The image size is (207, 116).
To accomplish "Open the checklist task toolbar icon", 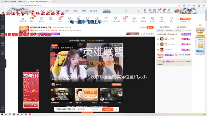I will coord(79,18).
